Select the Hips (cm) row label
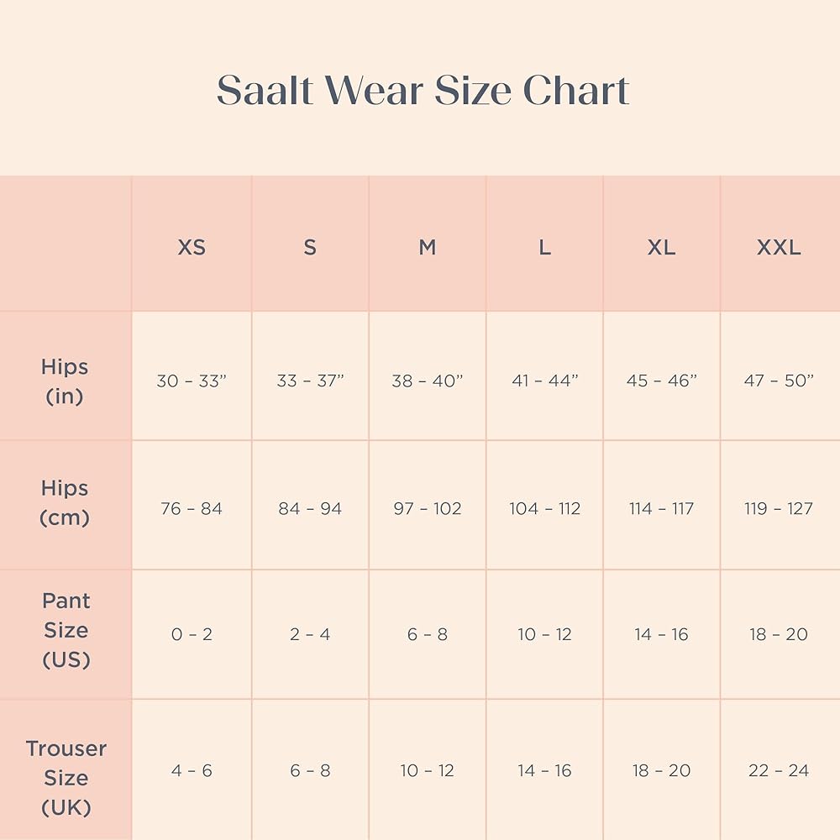Image resolution: width=840 pixels, height=840 pixels. click(65, 502)
